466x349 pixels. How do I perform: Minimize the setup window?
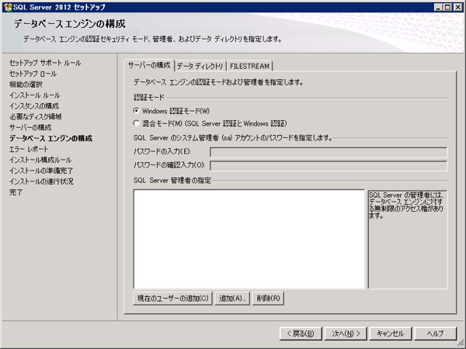tap(438, 8)
